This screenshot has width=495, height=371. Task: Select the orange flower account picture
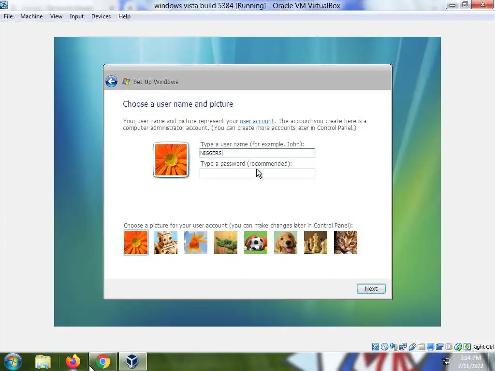(x=136, y=243)
